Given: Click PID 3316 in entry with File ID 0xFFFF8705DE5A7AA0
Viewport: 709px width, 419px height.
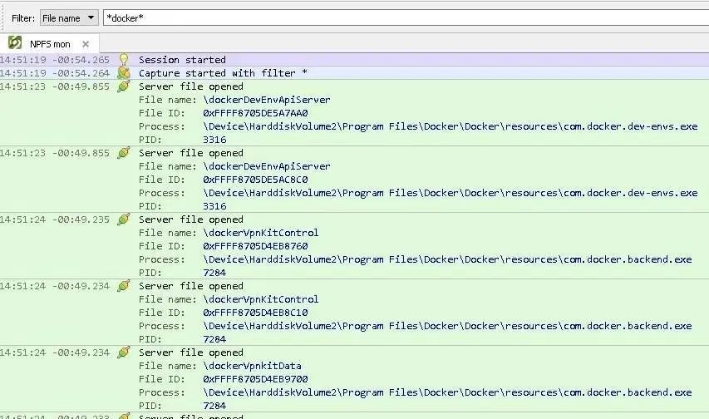Looking at the screenshot, I should (214, 140).
